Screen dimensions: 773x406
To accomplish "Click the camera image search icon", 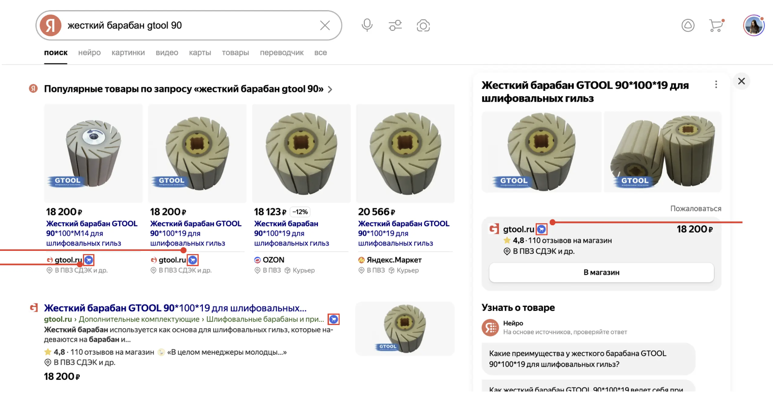I will [423, 26].
